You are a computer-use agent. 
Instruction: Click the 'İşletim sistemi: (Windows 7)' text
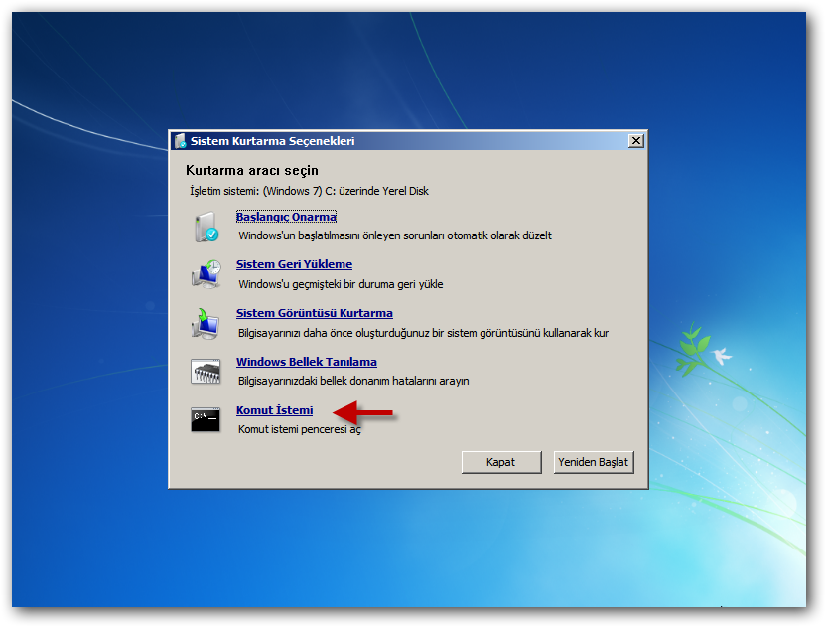pos(255,191)
